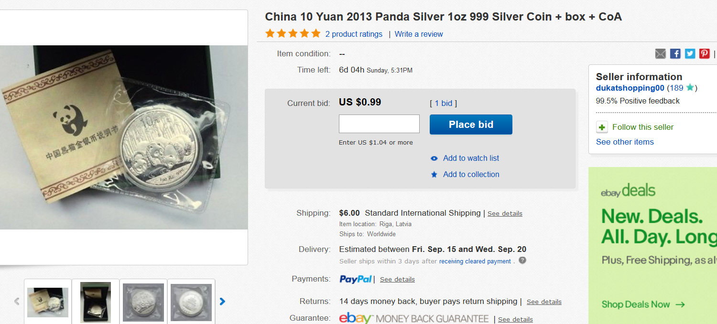The height and width of the screenshot is (324, 717).
Task: Open dukatshopping00 seller profile
Action: (x=630, y=88)
